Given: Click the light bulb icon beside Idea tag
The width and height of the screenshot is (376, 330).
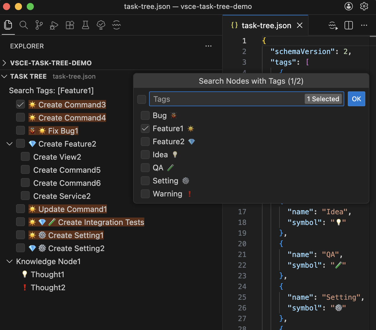Looking at the screenshot, I should [x=175, y=155].
